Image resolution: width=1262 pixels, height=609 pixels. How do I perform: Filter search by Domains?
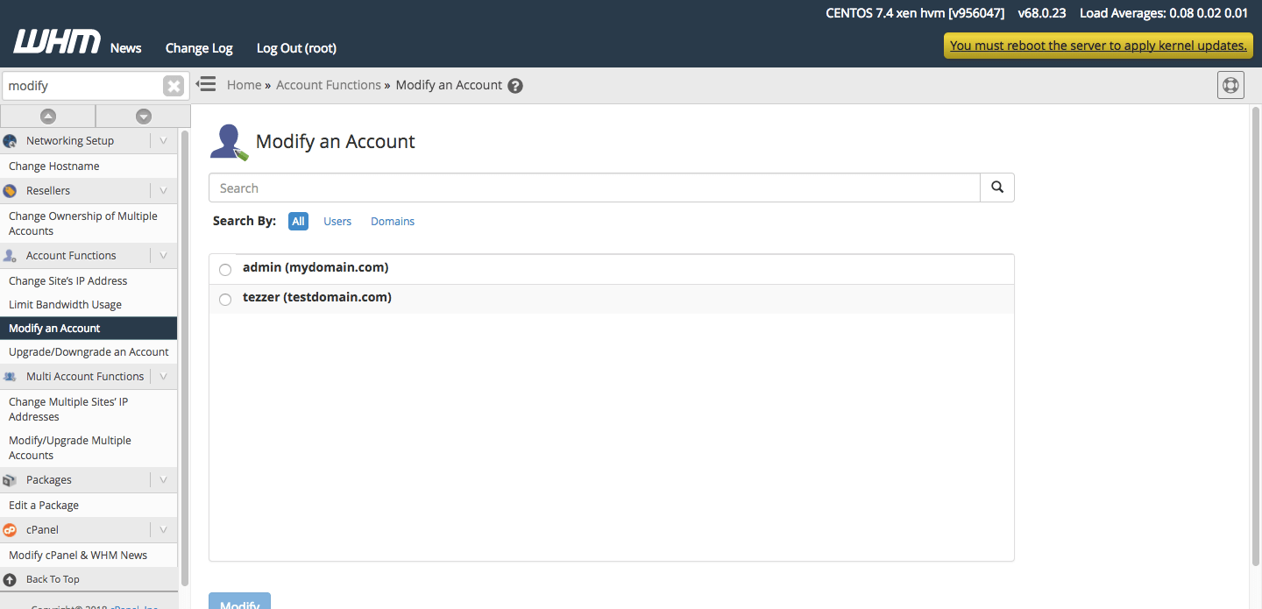click(393, 222)
